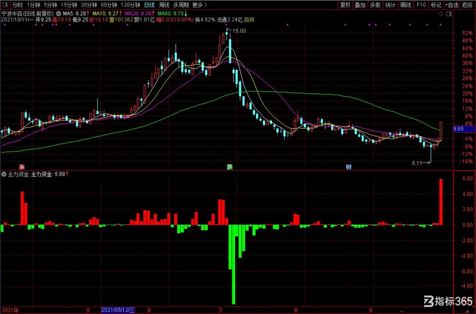Click the 跌 event marker on timeline
The image size is (476, 314).
(229, 167)
